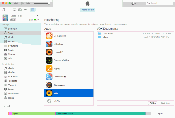Image resolution: width=175 pixels, height=118 pixels.
Task: Open Music under On My Device
Action: 21,68
